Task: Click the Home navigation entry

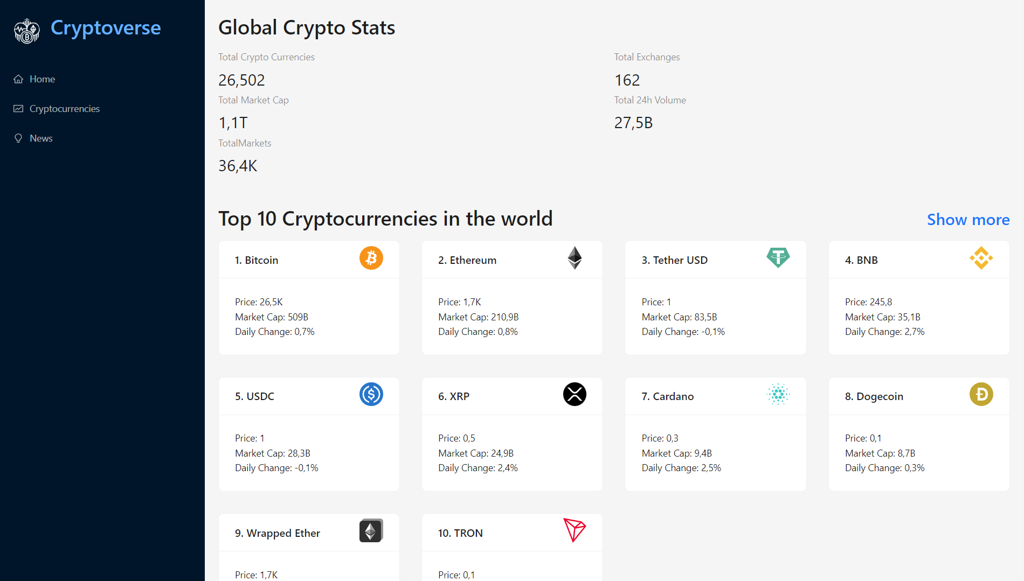Action: 41,79
